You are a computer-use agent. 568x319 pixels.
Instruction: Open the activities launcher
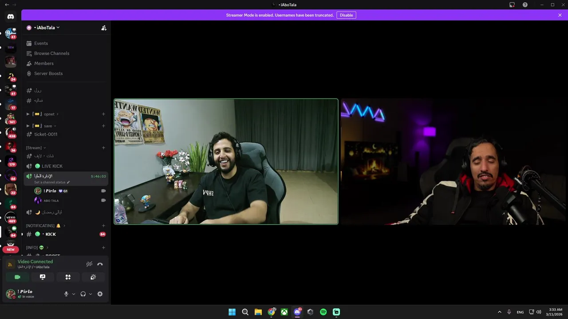coord(68,277)
